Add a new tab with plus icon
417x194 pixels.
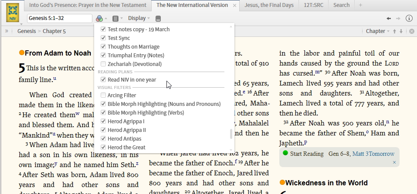pyautogui.click(x=360, y=5)
